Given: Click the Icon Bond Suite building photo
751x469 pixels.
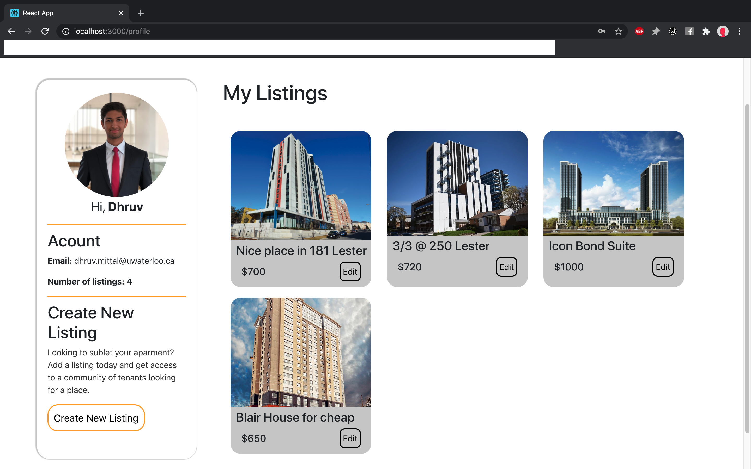Looking at the screenshot, I should [x=613, y=183].
